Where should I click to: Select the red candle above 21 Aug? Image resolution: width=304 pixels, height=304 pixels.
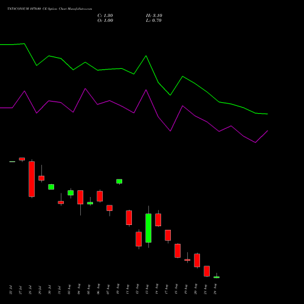click(x=207, y=271)
